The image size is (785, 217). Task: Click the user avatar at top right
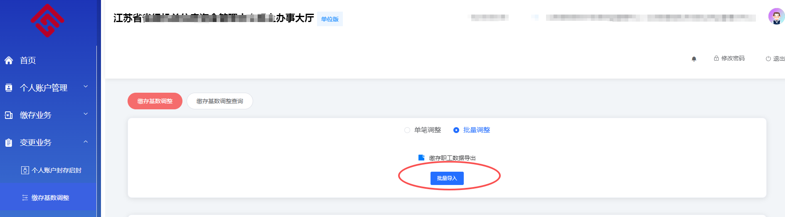pos(776,17)
